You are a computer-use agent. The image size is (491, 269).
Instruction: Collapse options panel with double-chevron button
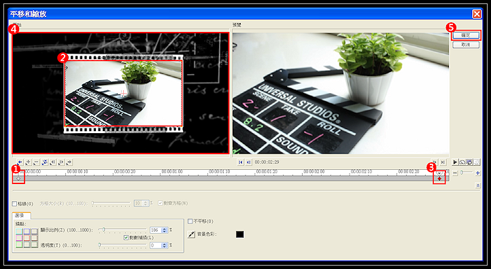coord(478,185)
